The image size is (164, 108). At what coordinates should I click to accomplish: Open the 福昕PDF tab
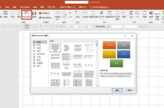pyautogui.click(x=83, y=7)
